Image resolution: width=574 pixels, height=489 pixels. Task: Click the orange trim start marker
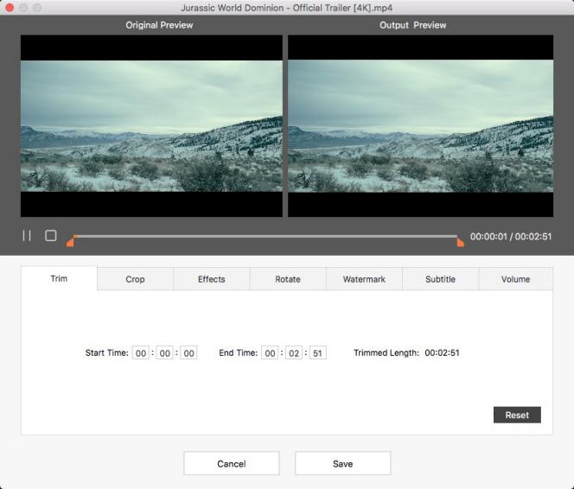[70, 243]
